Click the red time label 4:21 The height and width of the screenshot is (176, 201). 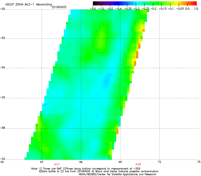[57, 164]
